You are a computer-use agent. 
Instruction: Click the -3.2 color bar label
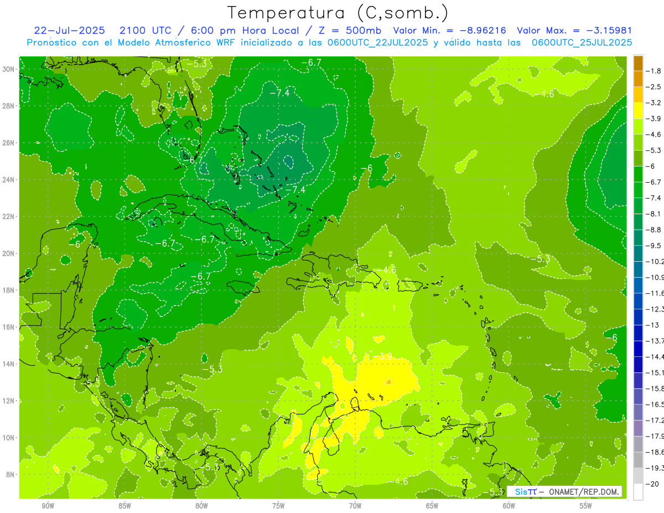(653, 102)
